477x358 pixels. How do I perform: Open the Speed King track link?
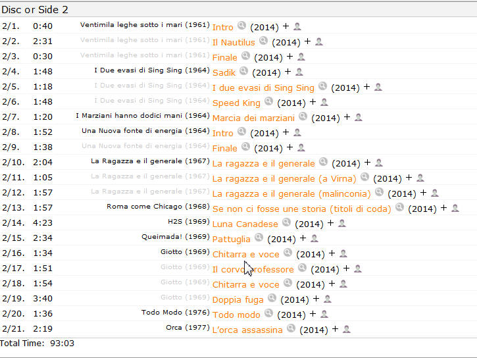(236, 103)
